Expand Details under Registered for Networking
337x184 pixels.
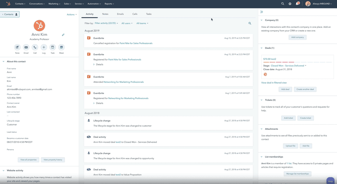(x=98, y=103)
